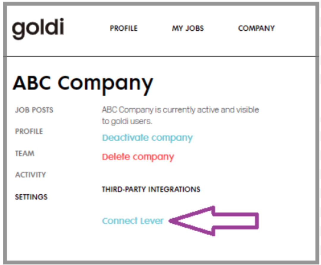The height and width of the screenshot is (265, 321).
Task: Select SETTINGS in the sidebar
Action: 31,197
